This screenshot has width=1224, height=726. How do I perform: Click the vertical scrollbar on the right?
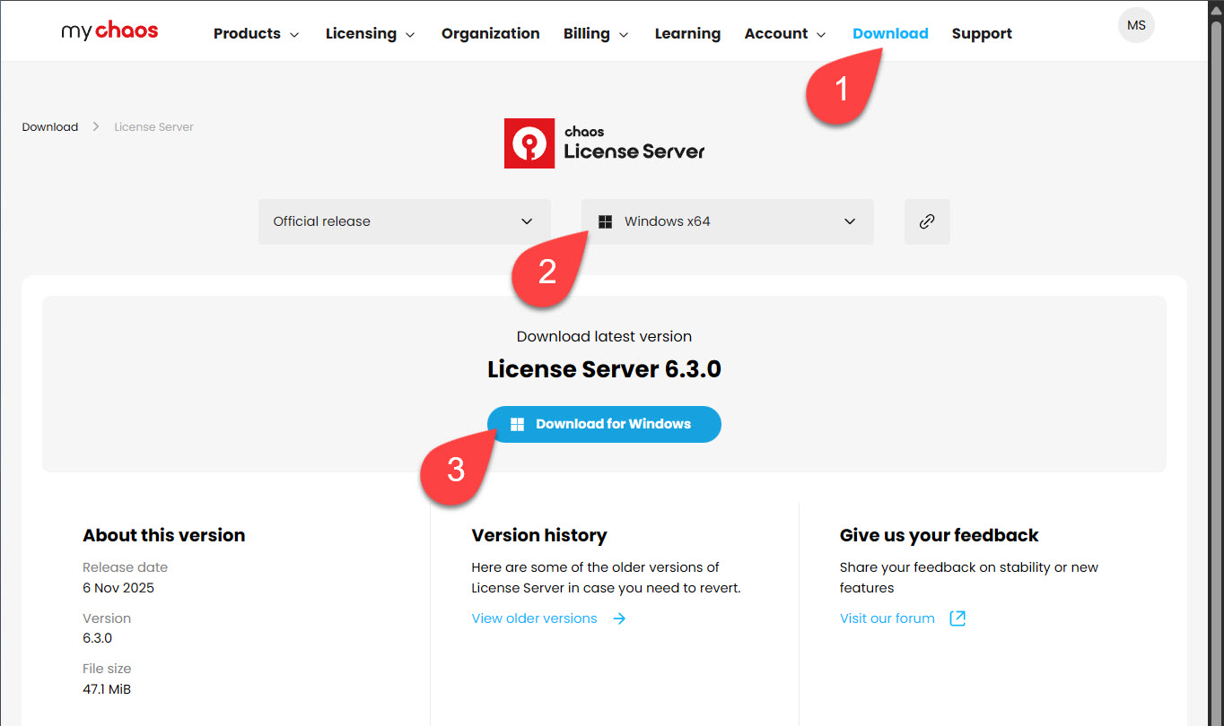coord(1216,359)
